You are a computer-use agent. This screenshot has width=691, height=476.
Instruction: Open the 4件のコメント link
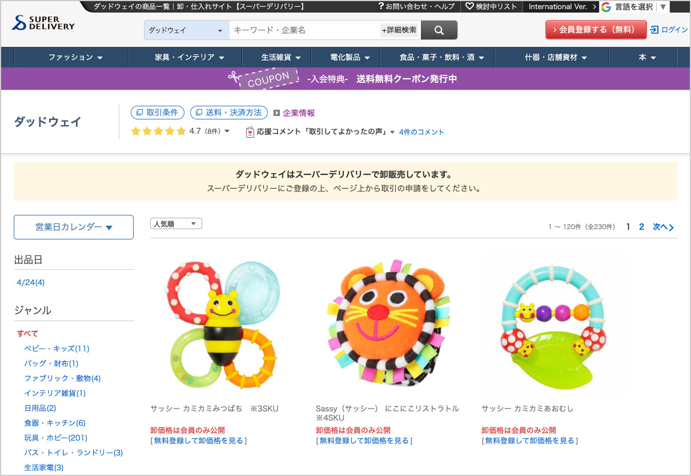coord(421,132)
